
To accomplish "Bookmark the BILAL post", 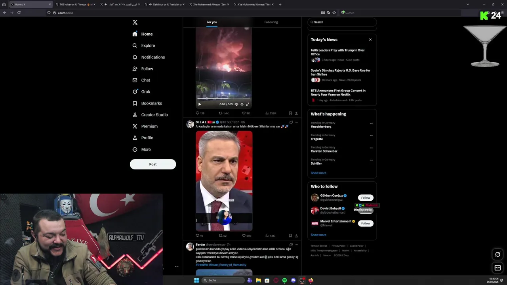I will tap(290, 236).
